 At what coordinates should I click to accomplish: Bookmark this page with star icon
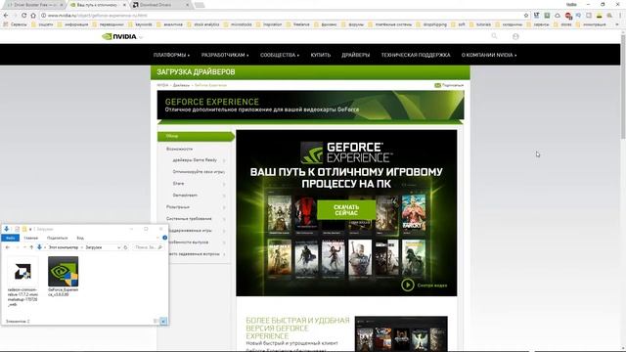point(526,16)
